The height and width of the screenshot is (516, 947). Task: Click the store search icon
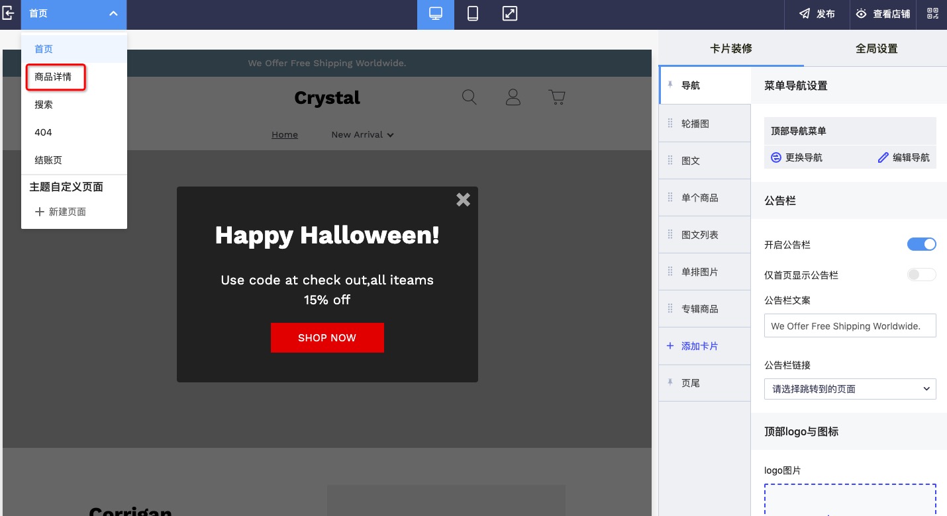pyautogui.click(x=469, y=97)
